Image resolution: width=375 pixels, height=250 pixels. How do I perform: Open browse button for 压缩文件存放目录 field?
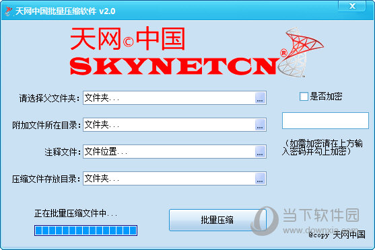point(260,179)
